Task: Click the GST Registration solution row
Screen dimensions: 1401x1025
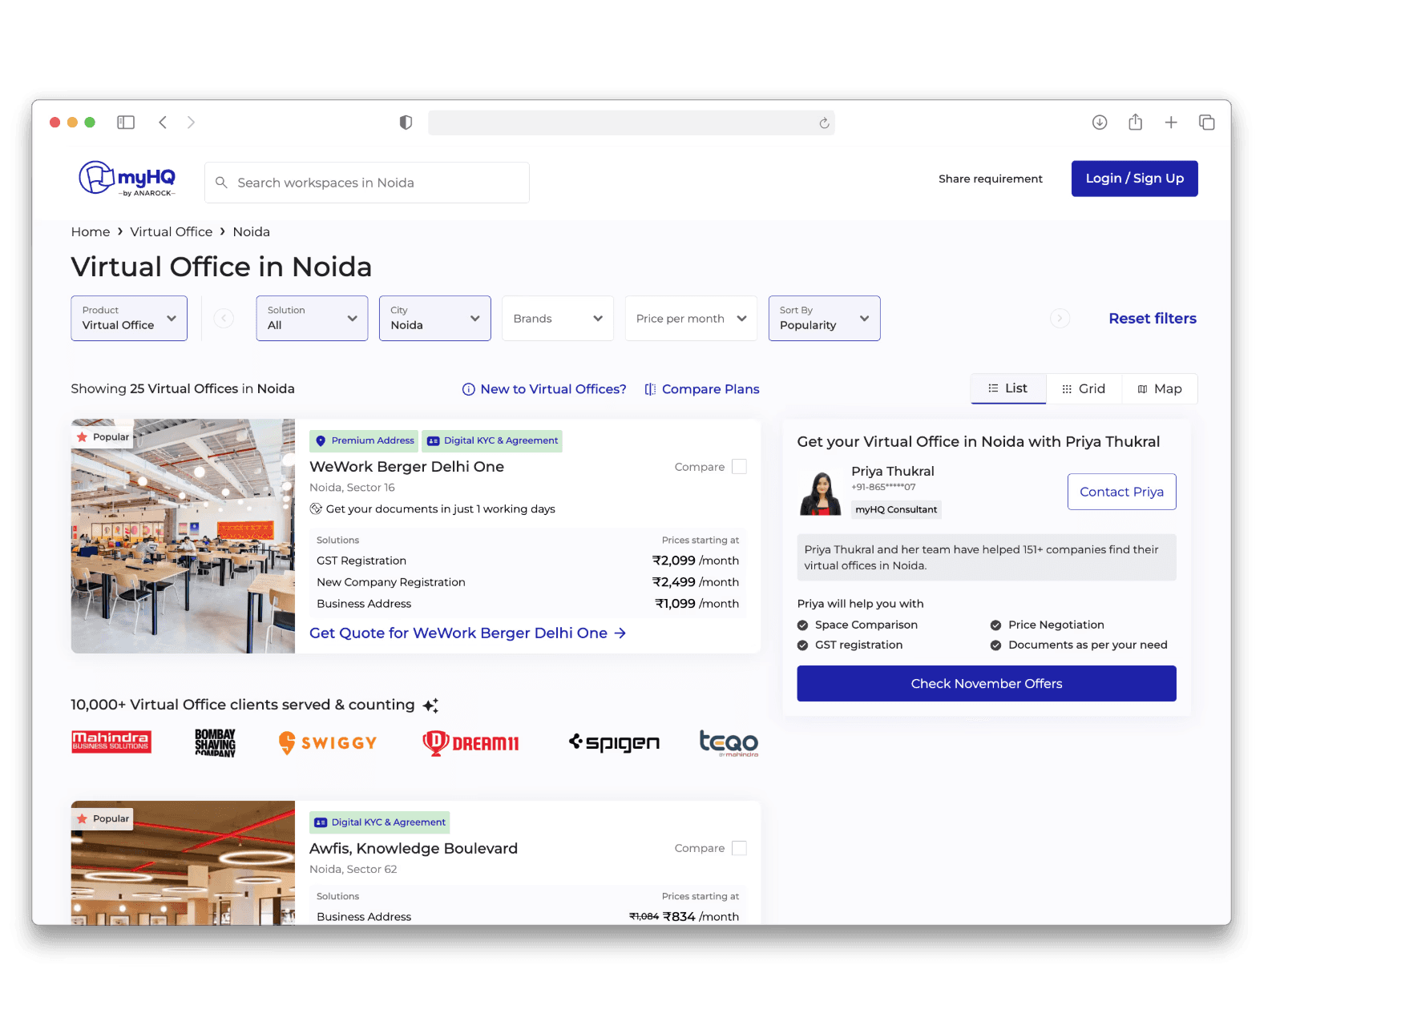Action: tap(527, 561)
